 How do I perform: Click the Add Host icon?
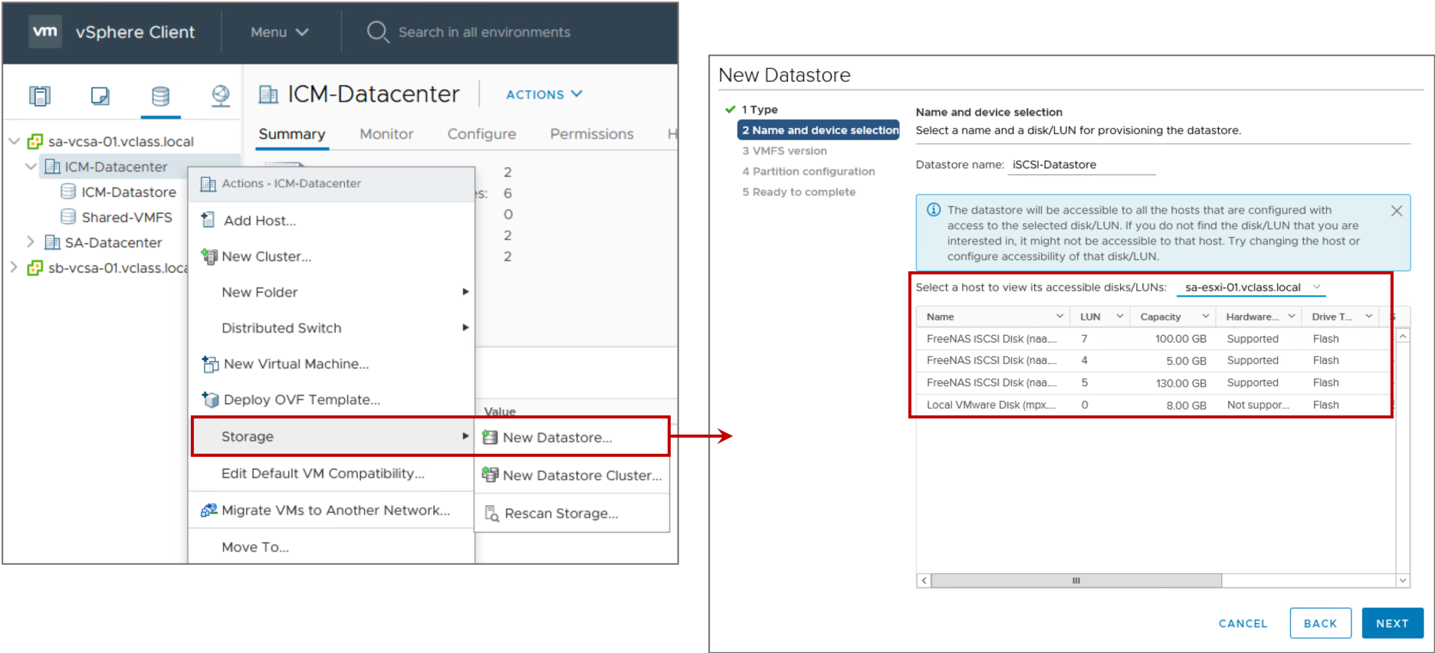pos(208,220)
